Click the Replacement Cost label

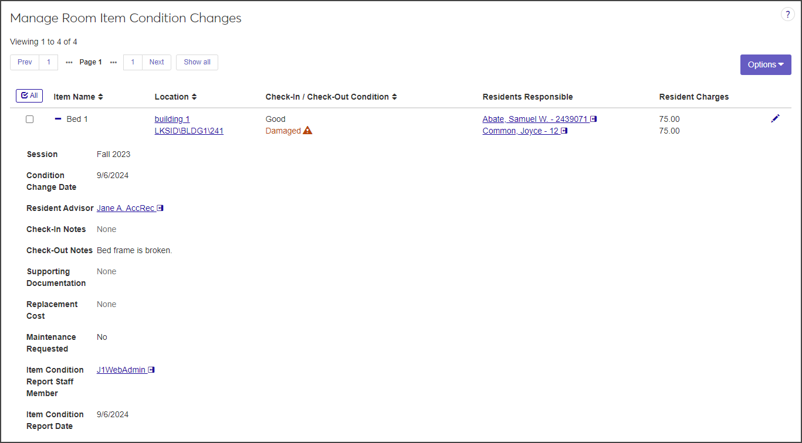click(52, 310)
